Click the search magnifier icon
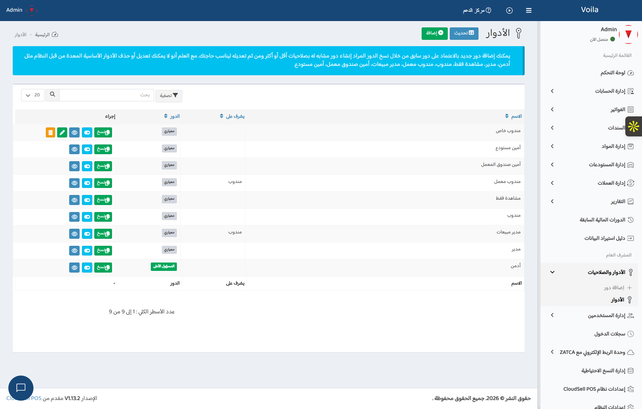 click(x=52, y=95)
